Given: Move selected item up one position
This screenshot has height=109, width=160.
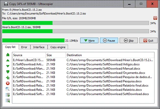Looking at the screenshot, I should (x=8, y=60).
